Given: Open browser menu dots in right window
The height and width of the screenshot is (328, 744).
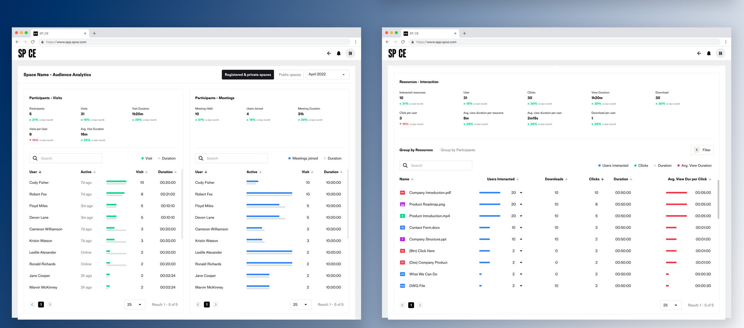Looking at the screenshot, I should (x=726, y=42).
